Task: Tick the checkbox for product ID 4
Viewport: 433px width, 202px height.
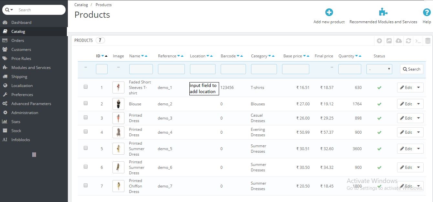Action: pyautogui.click(x=86, y=131)
